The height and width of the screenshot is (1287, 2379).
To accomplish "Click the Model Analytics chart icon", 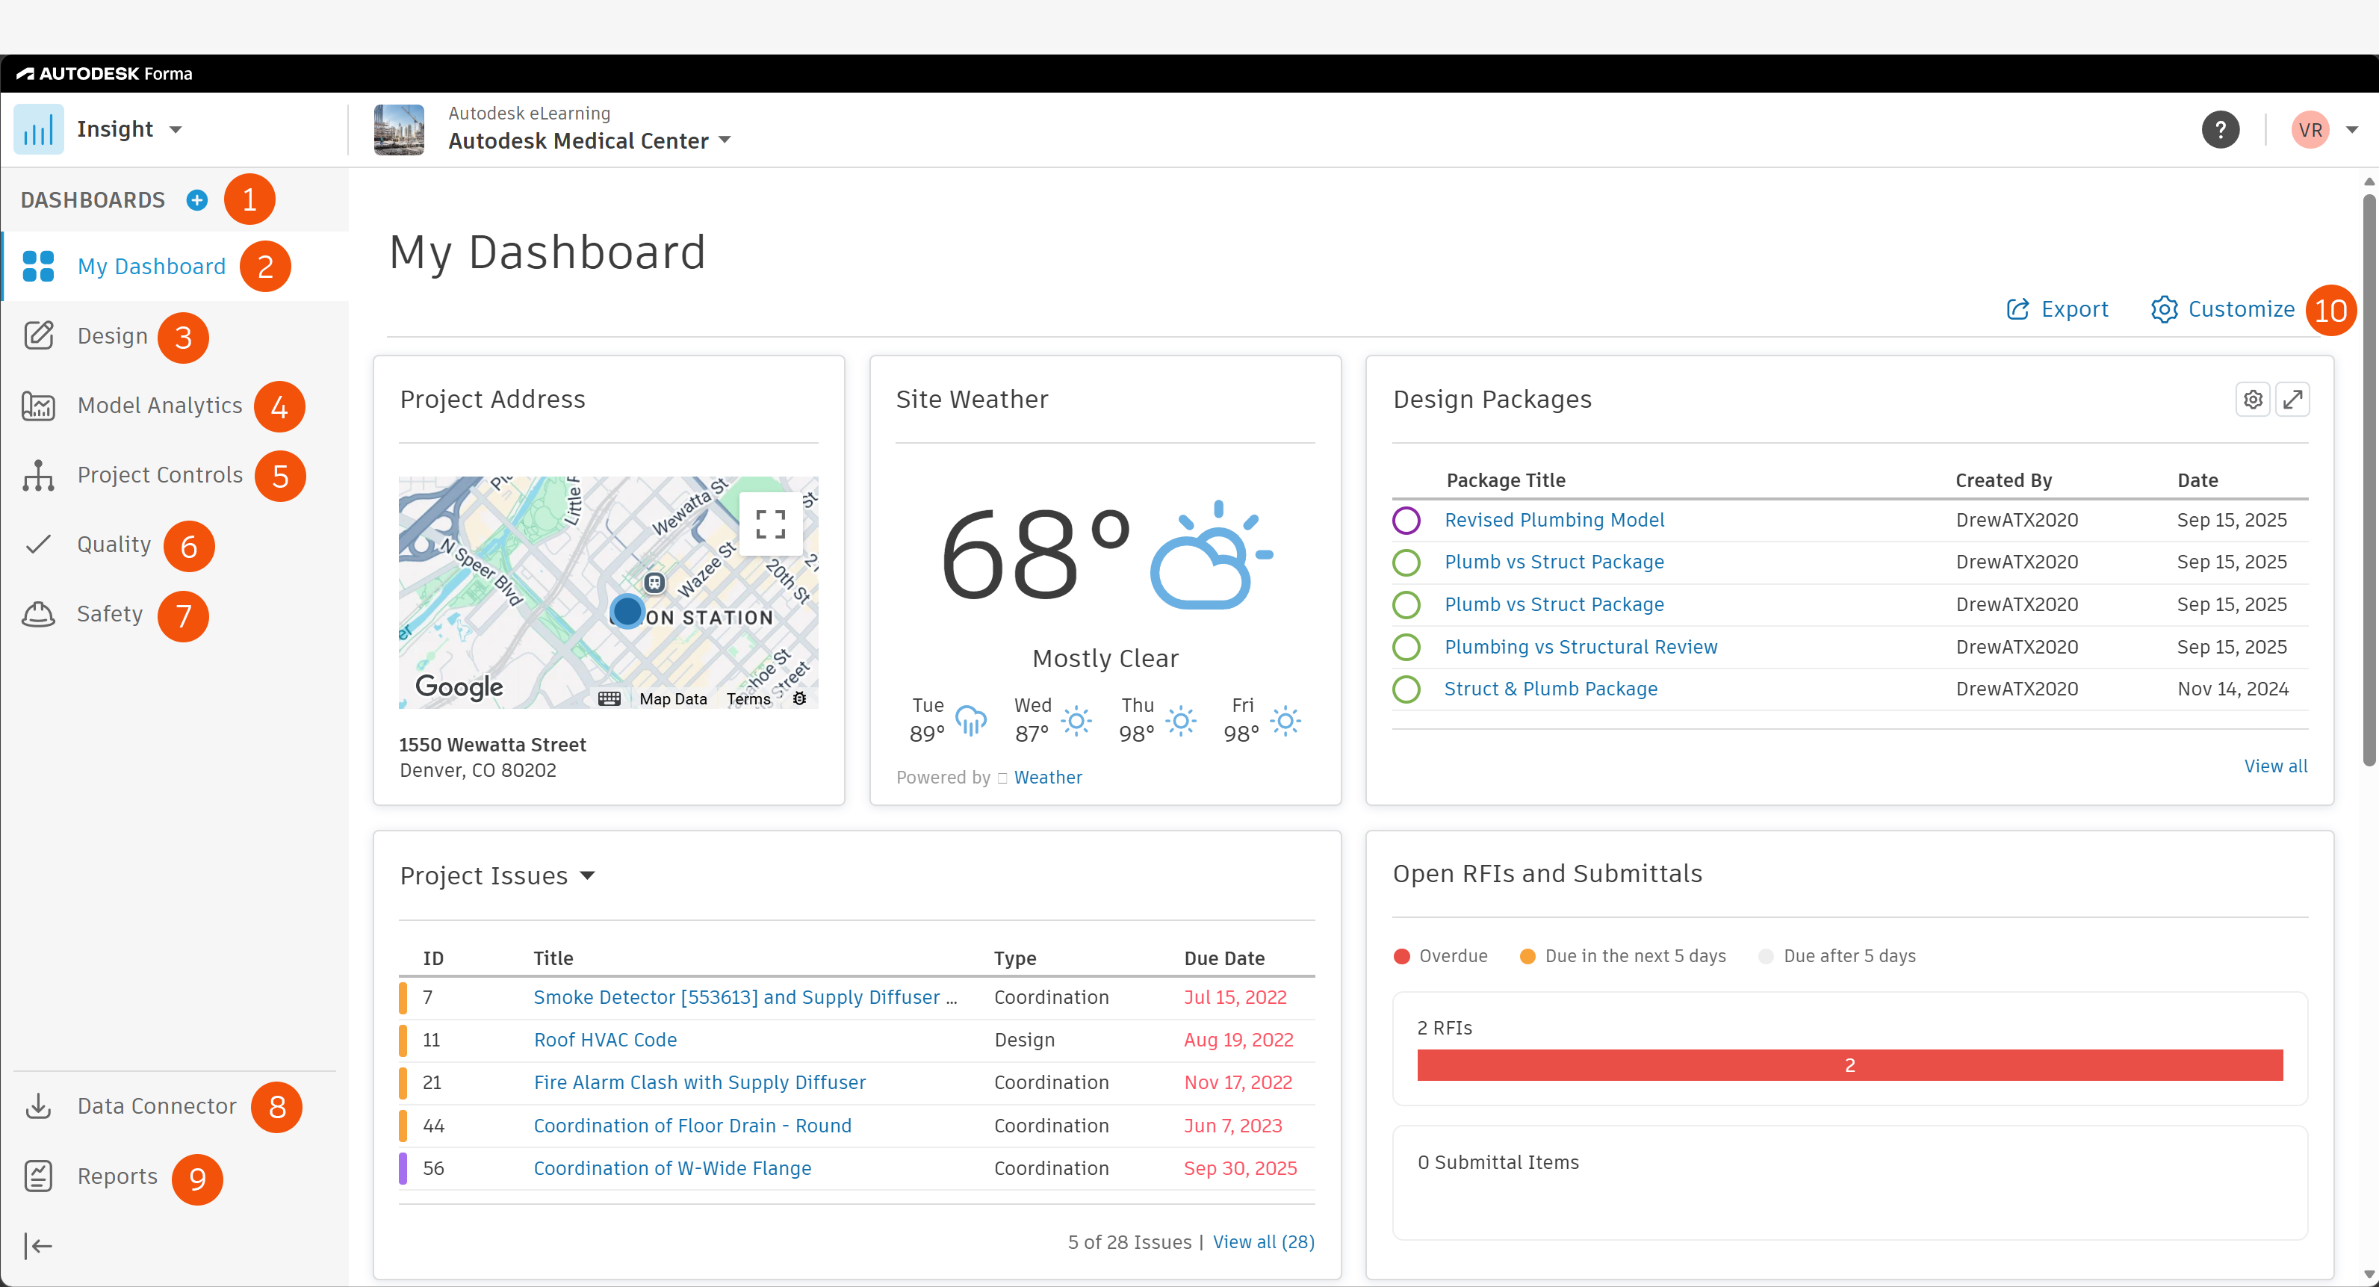I will [39, 406].
